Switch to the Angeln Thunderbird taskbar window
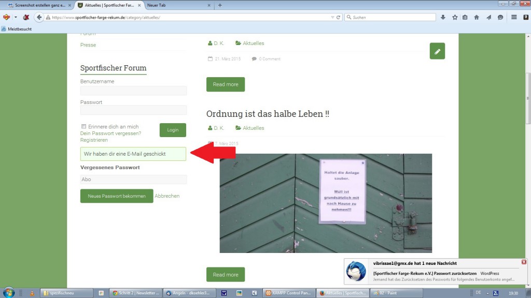 [189, 293]
